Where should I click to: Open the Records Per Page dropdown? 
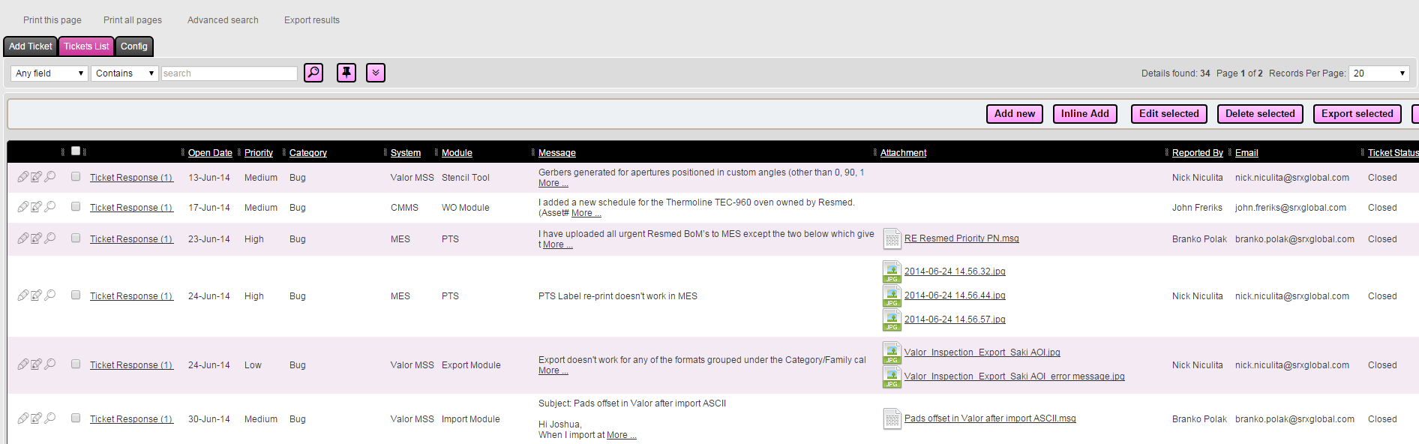tap(1378, 73)
